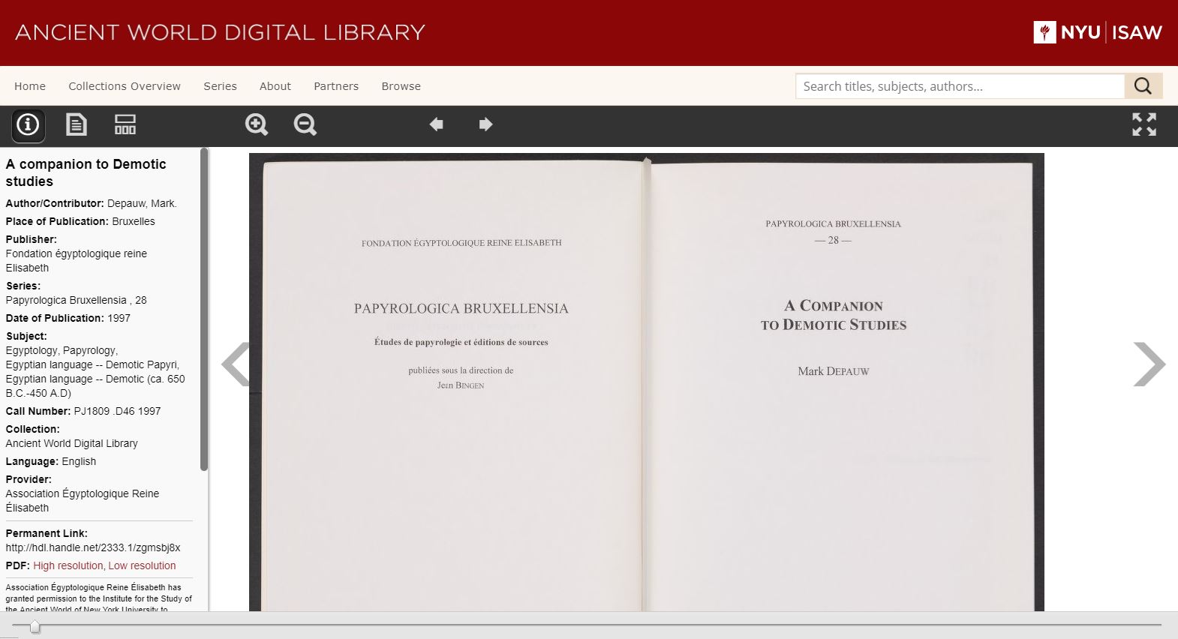
Task: Zoom in on the book page
Action: 257,124
